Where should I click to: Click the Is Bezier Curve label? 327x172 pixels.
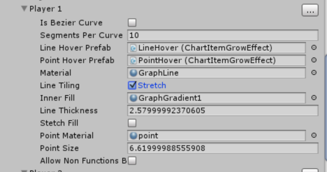[x=72, y=23]
